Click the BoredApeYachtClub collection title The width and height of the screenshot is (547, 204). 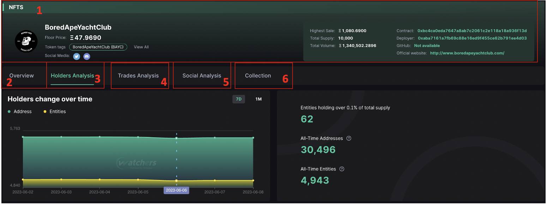(78, 27)
